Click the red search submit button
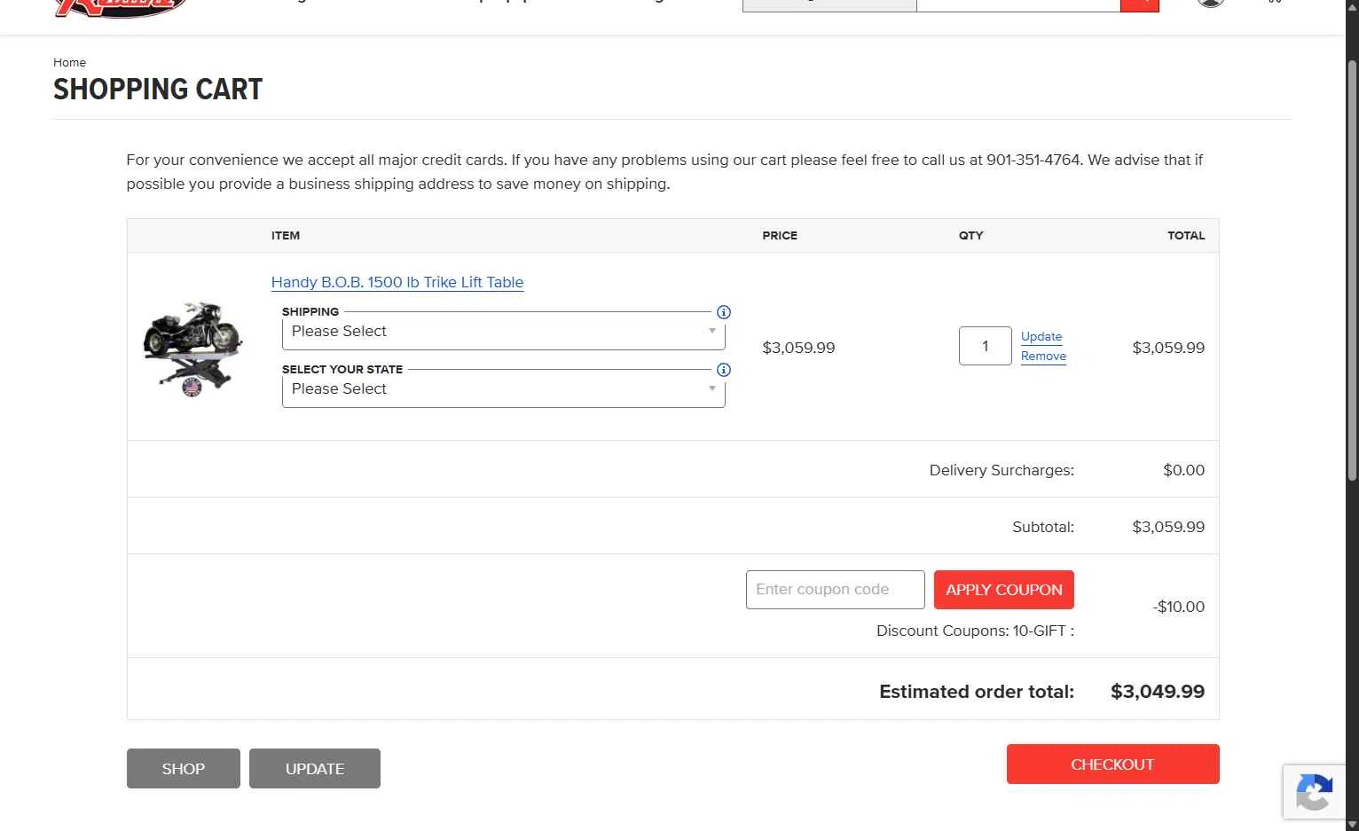 tap(1140, 5)
